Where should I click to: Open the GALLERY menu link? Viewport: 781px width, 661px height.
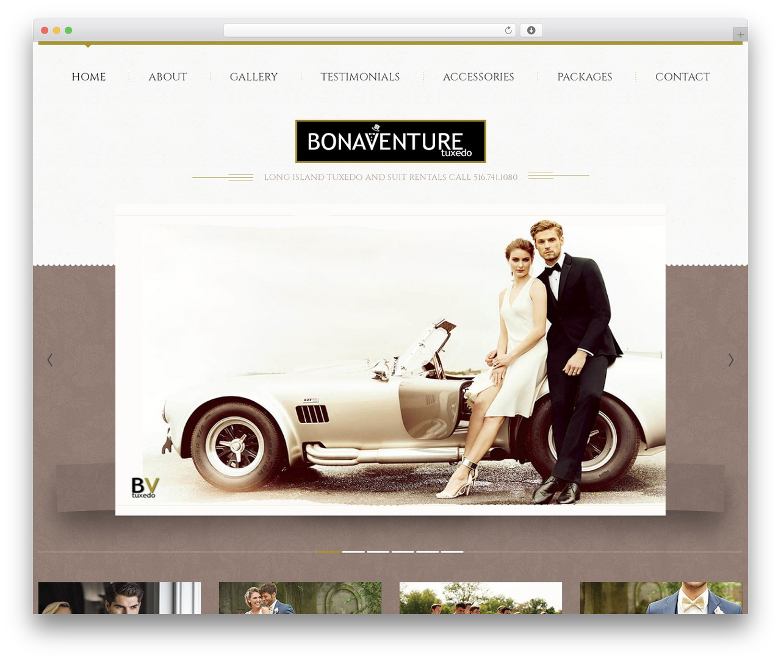point(254,77)
